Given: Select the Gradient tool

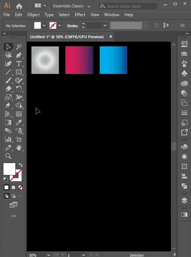Looking at the screenshot, I should tap(8, 123).
